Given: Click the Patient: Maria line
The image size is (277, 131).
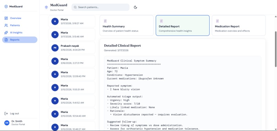Looking at the screenshot, I should point(118,68).
